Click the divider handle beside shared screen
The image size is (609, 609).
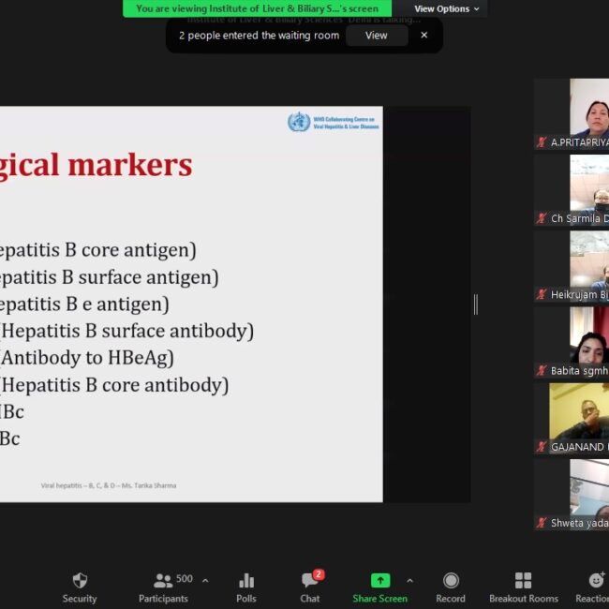click(476, 304)
